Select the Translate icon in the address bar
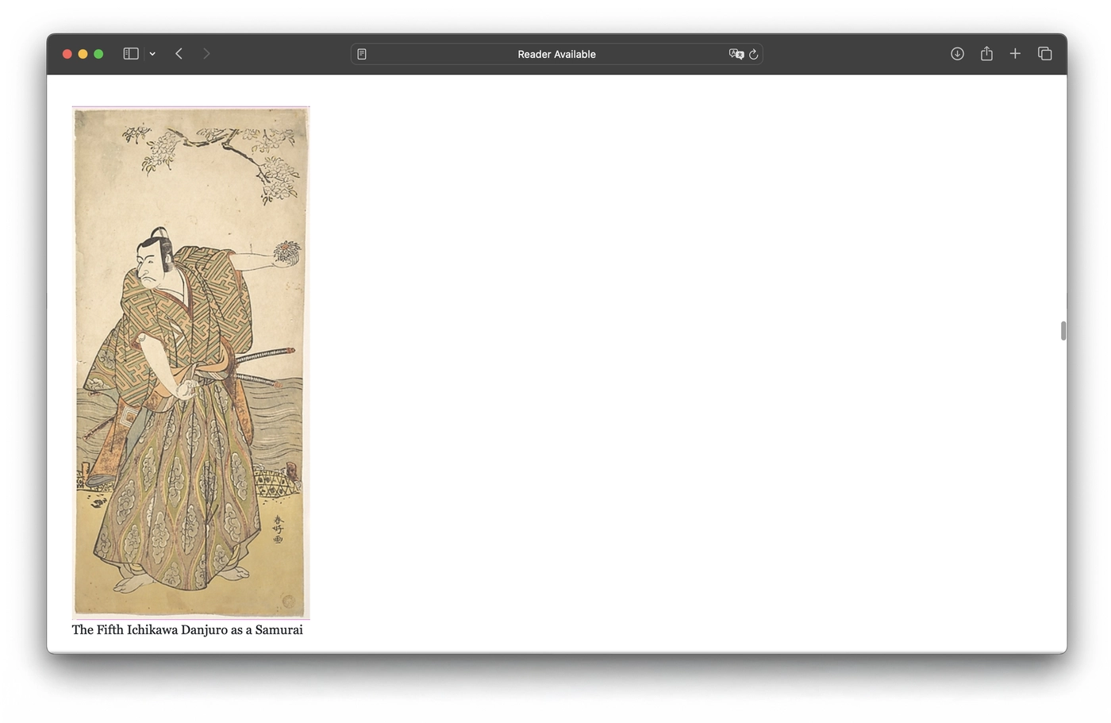 [736, 53]
